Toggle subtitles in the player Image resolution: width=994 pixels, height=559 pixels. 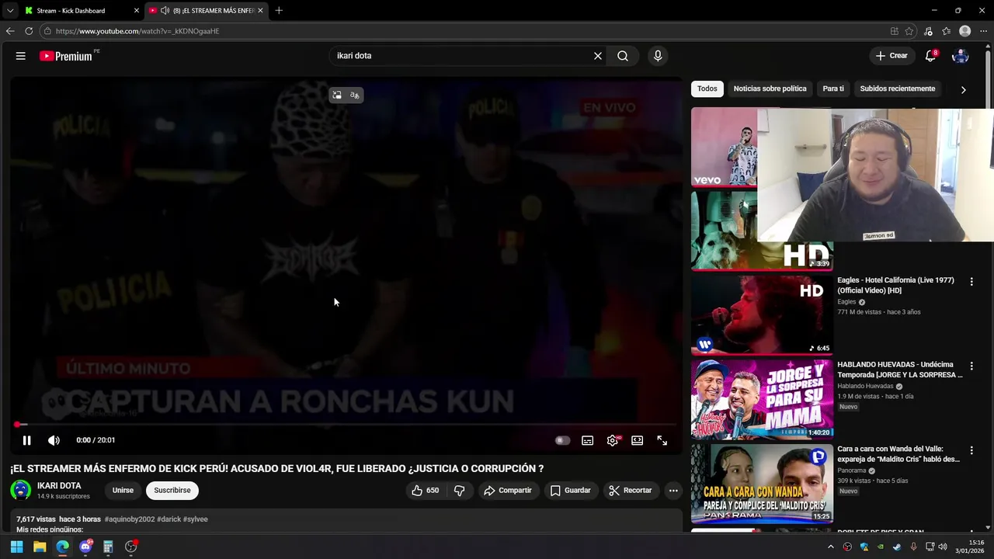click(x=588, y=440)
